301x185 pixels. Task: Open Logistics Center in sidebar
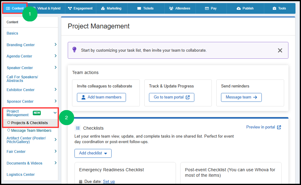(21, 175)
